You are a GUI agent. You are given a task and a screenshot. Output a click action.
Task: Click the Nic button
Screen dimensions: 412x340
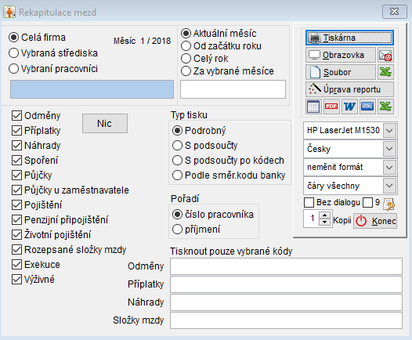point(105,123)
